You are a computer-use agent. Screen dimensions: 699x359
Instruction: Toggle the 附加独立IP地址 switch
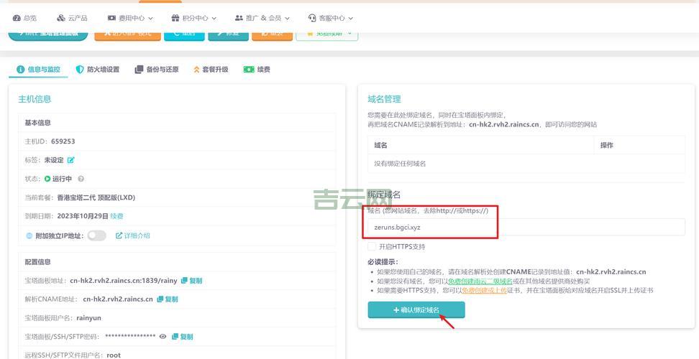point(96,236)
